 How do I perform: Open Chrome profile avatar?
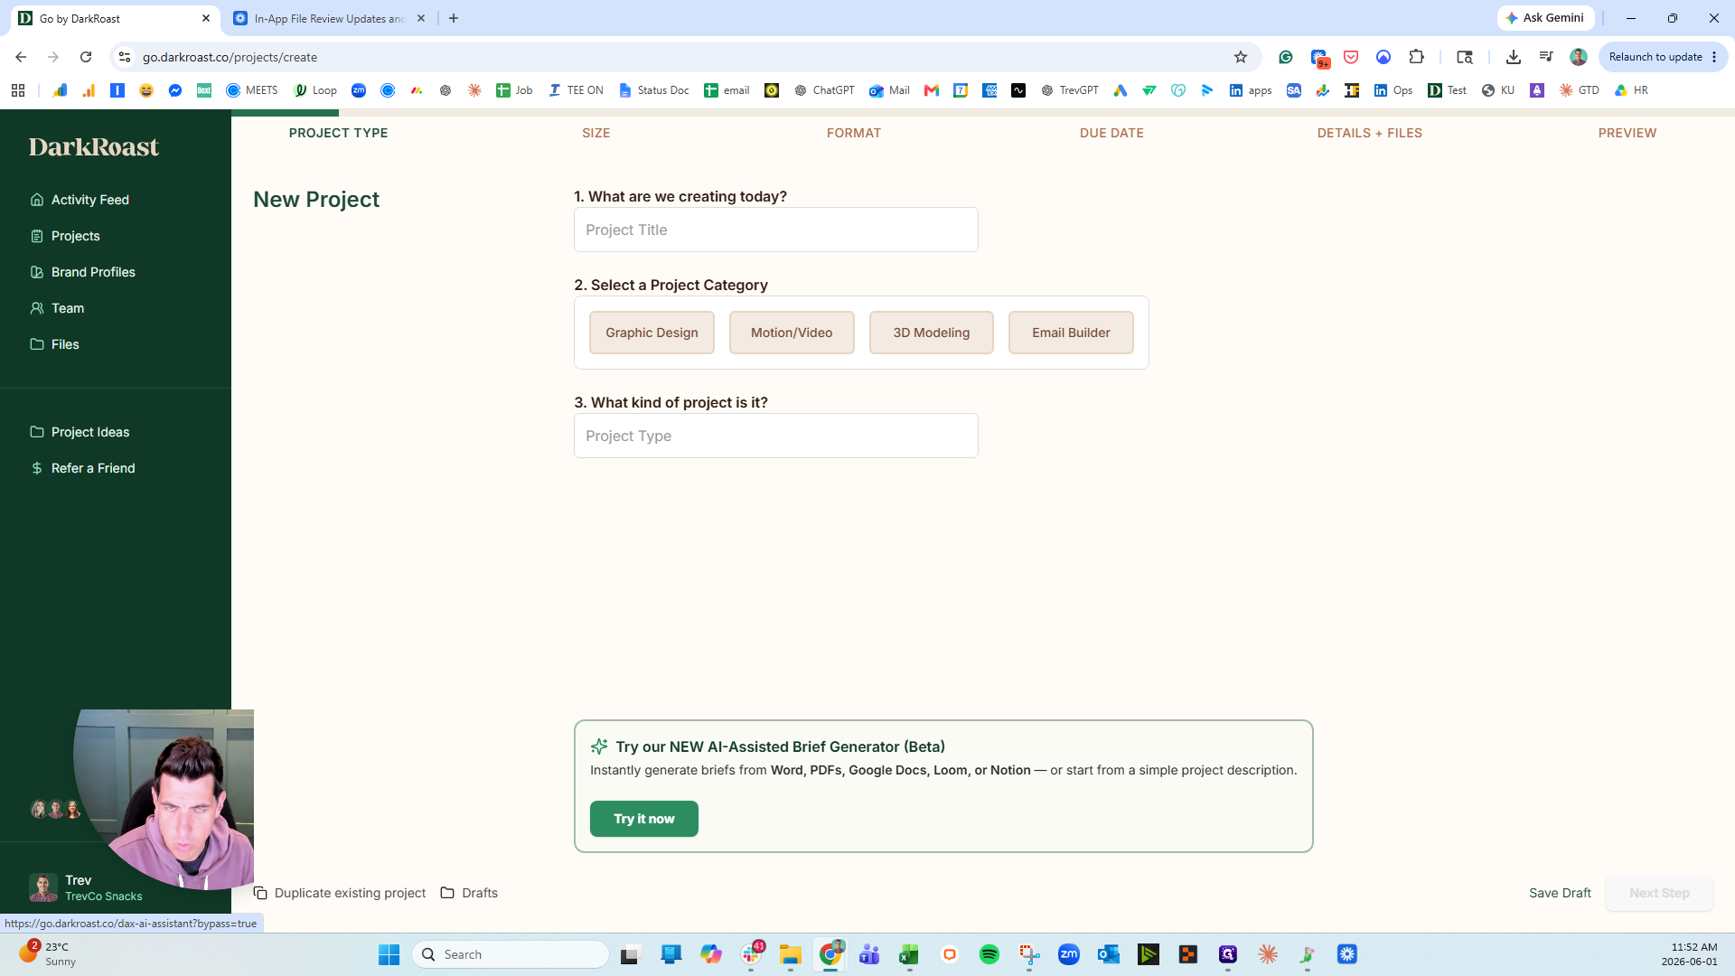pos(1579,57)
